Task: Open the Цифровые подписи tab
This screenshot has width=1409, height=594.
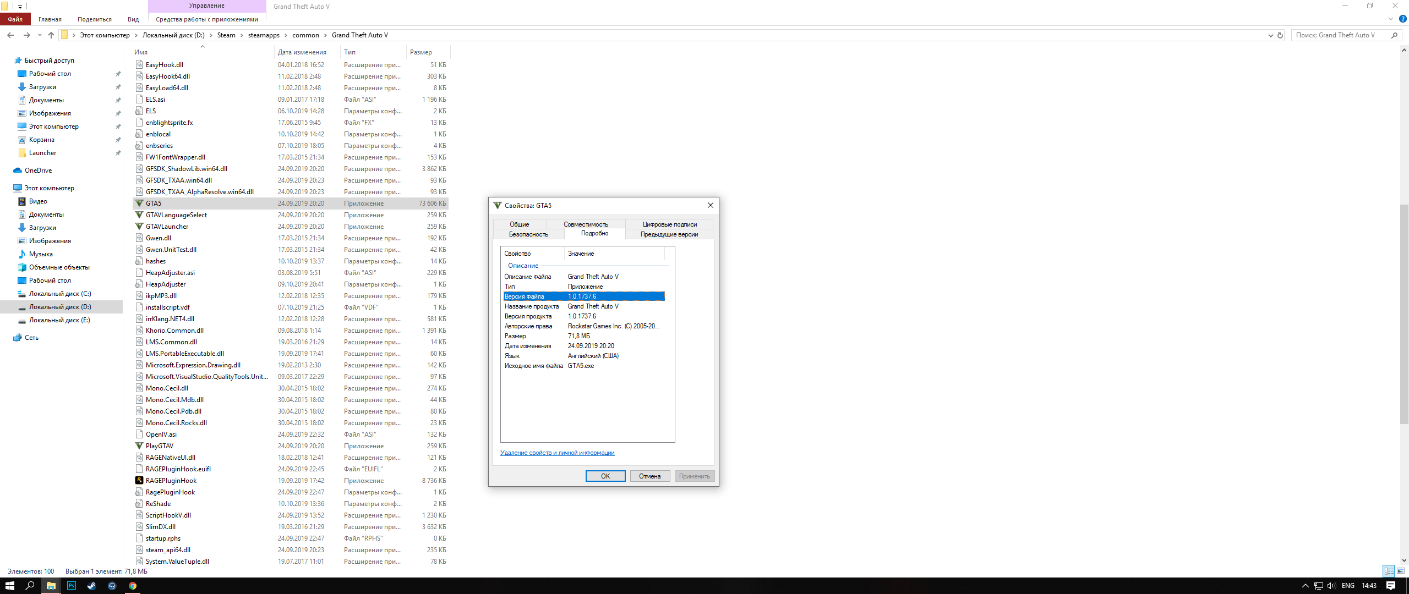Action: point(669,224)
